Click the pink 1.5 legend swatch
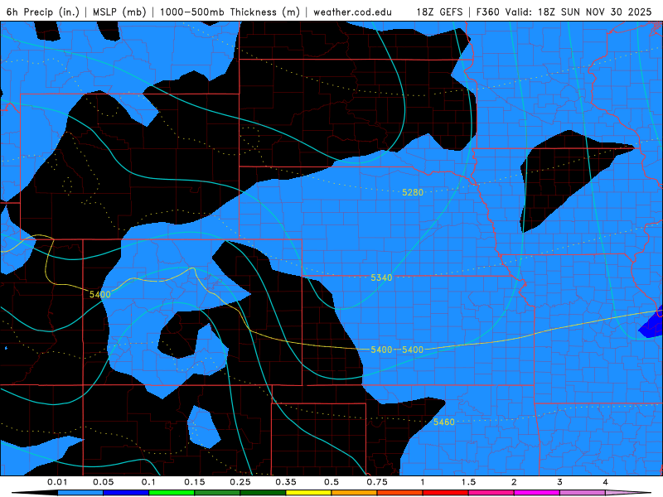Screen dimensions: 663x497 tap(491, 493)
